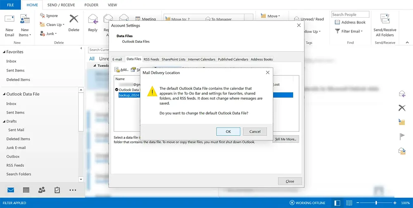Click in the Search People field
This screenshot has height=208, width=413.
coord(350,14)
